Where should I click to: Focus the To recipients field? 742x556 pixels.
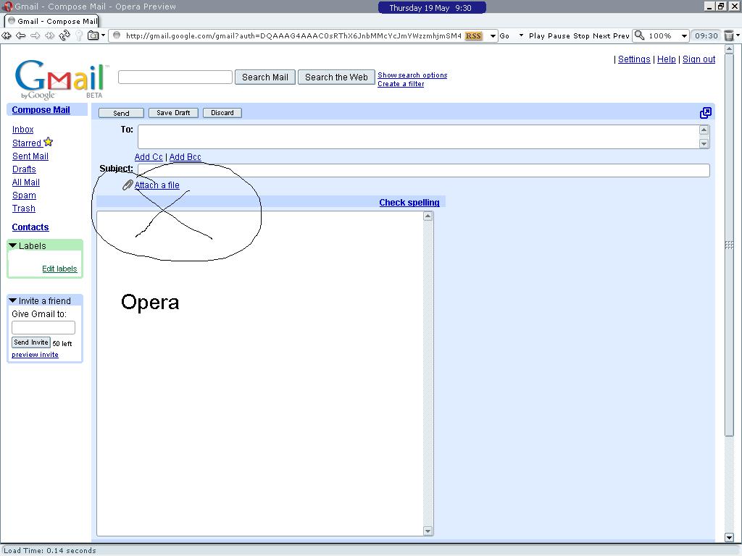[x=418, y=137]
